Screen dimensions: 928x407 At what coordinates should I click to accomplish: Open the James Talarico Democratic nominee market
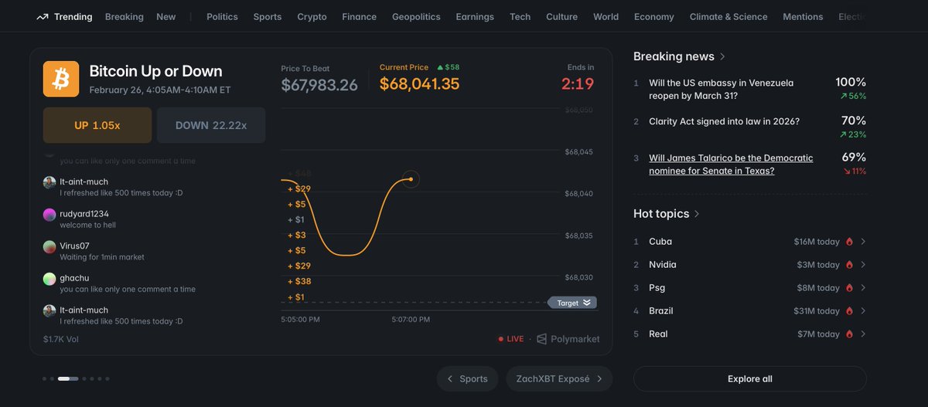point(731,164)
